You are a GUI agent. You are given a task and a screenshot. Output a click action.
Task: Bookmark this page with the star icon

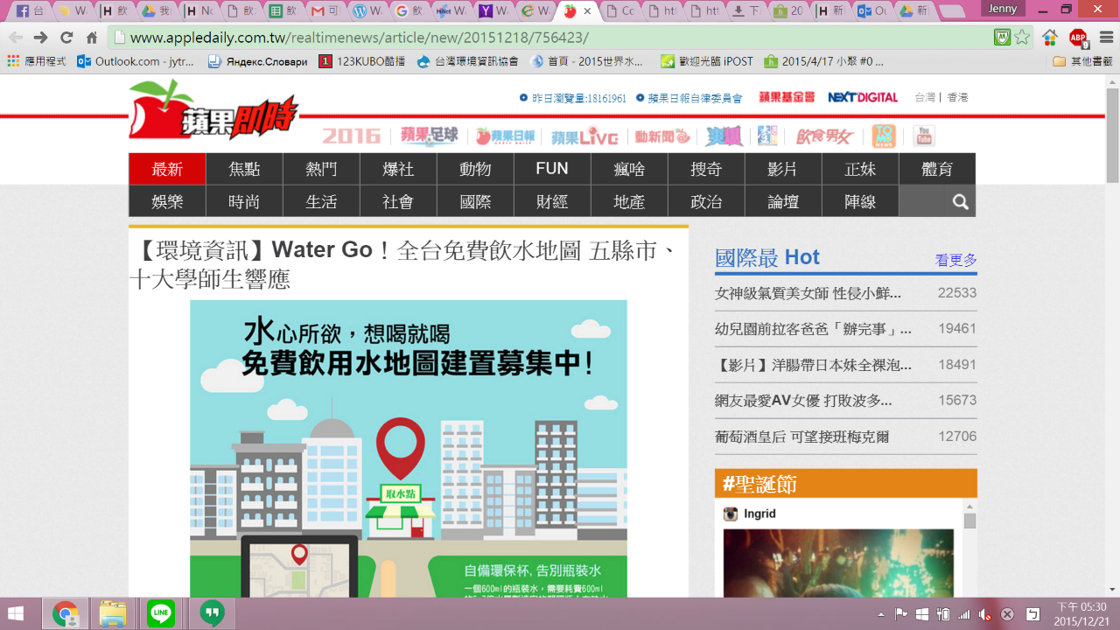[x=1021, y=38]
